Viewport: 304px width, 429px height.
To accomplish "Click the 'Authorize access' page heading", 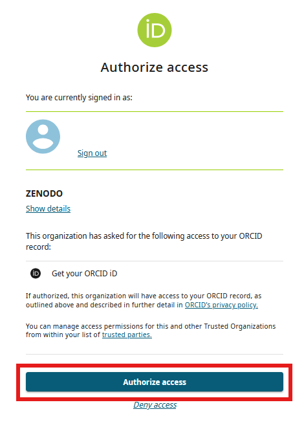I will coord(155,67).
